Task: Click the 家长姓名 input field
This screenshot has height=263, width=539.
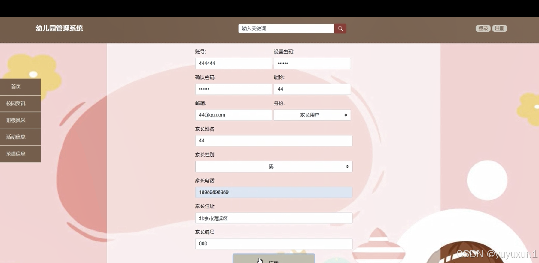Action: [274, 141]
